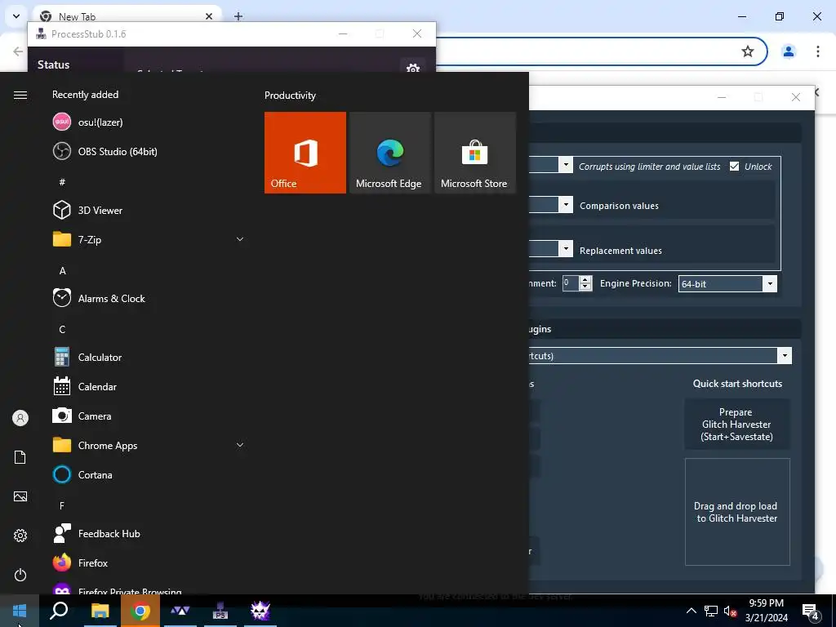Open a new Chrome tab
The height and width of the screenshot is (627, 836).
coord(238,16)
